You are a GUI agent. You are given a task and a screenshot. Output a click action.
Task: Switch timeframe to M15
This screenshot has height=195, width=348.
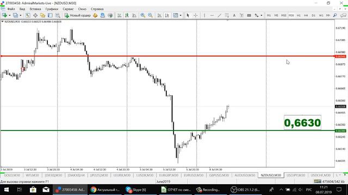pos(284,15)
